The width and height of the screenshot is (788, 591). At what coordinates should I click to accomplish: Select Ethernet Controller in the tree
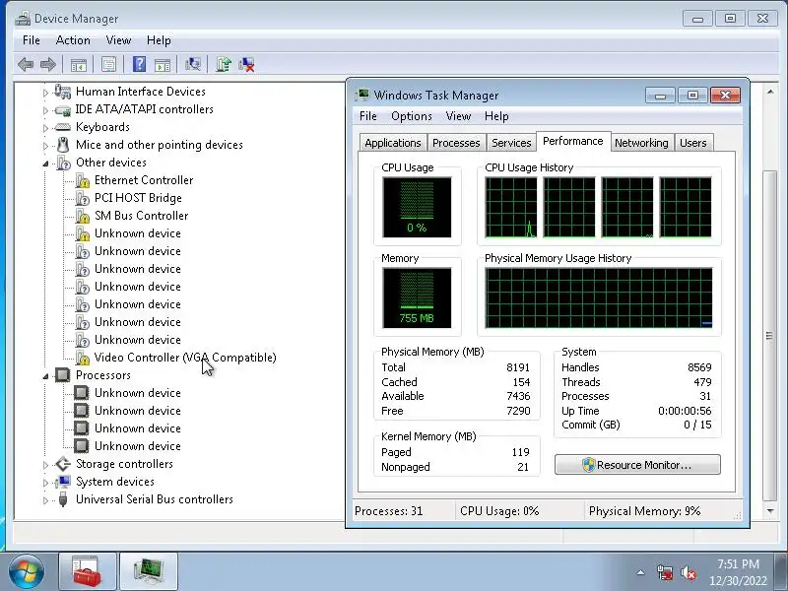pyautogui.click(x=144, y=180)
